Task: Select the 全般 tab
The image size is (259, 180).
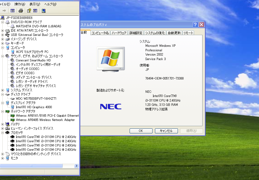Action: tap(85, 32)
